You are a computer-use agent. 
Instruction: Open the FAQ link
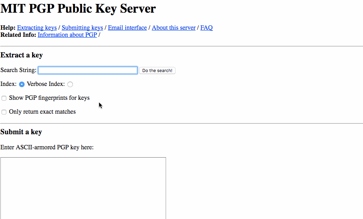click(206, 28)
